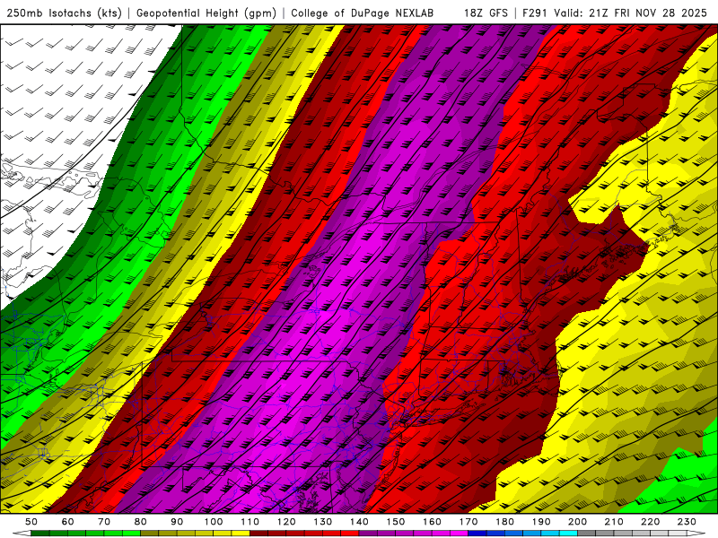Click the colorbar label '220'
The height and width of the screenshot is (538, 718).
tap(650, 522)
